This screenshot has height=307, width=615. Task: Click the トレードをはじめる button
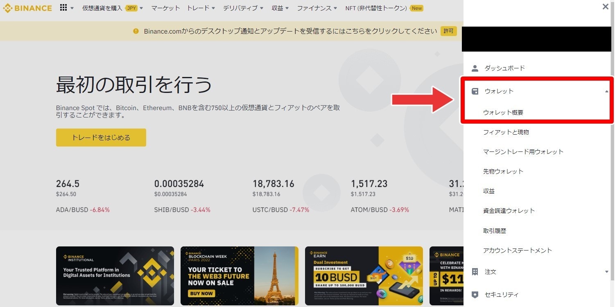tap(101, 138)
